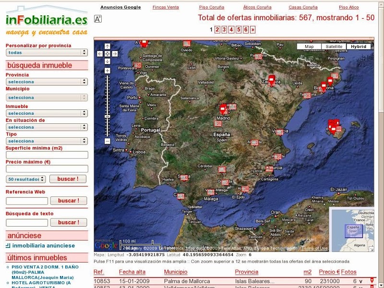Click the red marker on Barcelona
The width and height of the screenshot is (384, 288).
[324, 87]
